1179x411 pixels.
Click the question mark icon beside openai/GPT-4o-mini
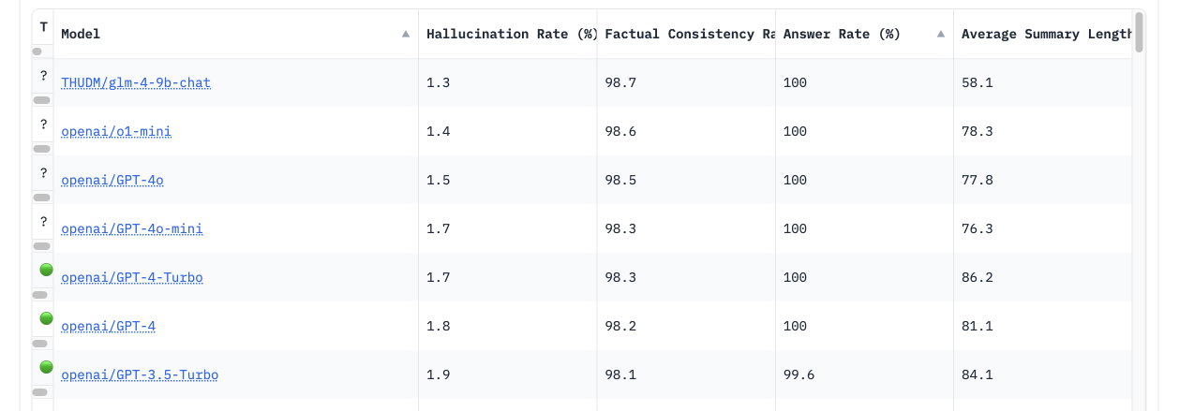point(43,221)
